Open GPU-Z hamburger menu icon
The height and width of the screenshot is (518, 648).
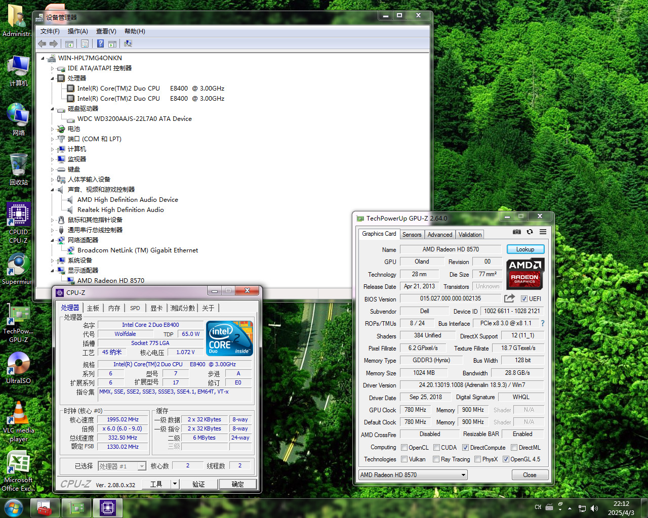click(x=543, y=232)
